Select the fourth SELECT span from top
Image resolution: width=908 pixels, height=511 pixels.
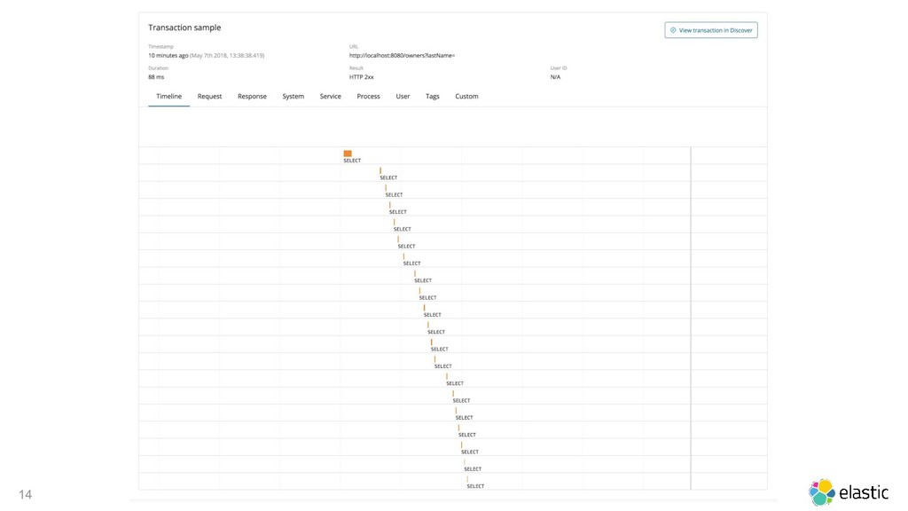click(x=389, y=205)
